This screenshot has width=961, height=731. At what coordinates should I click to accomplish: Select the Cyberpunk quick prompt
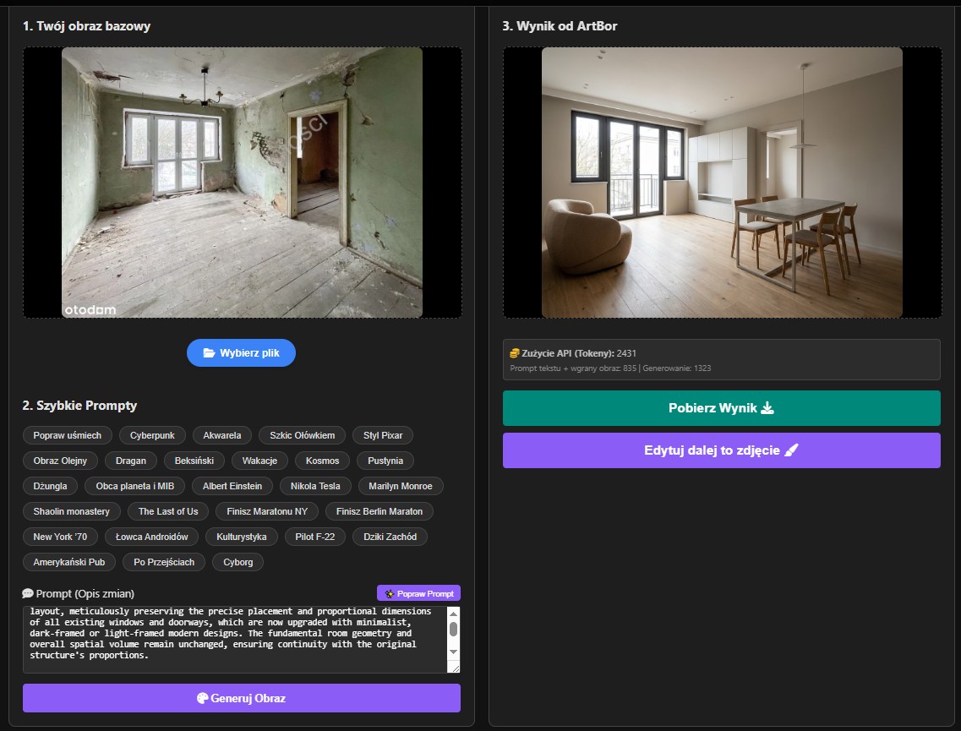coord(152,435)
